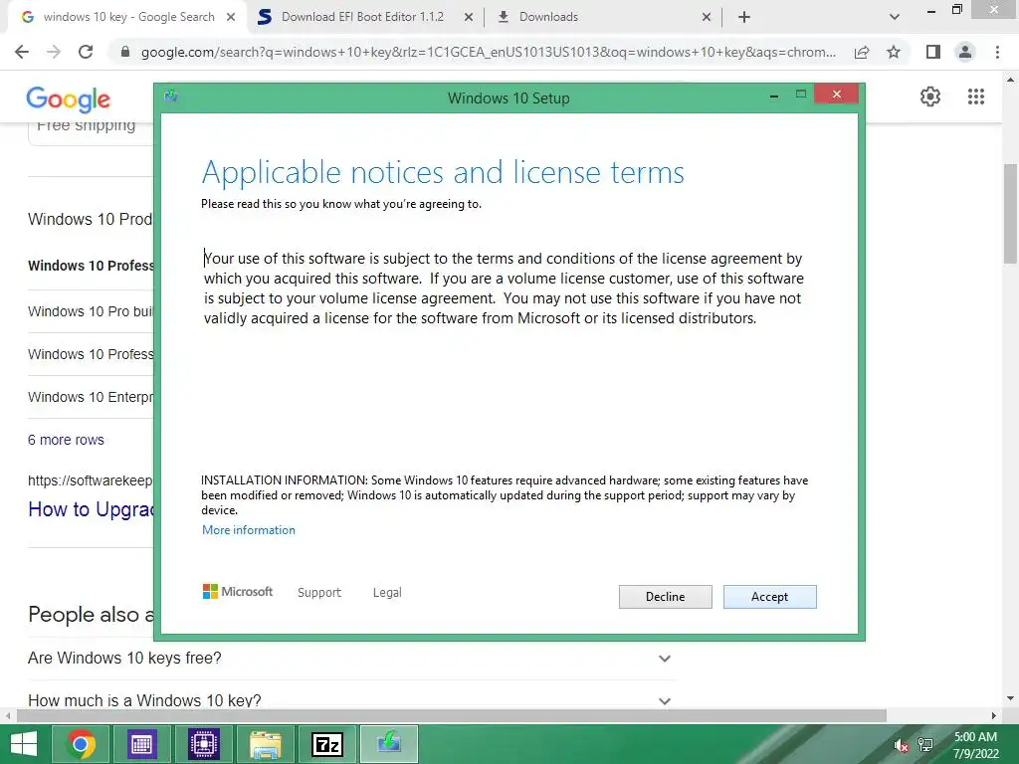Open a new Chrome tab
The height and width of the screenshot is (764, 1019).
pyautogui.click(x=744, y=17)
